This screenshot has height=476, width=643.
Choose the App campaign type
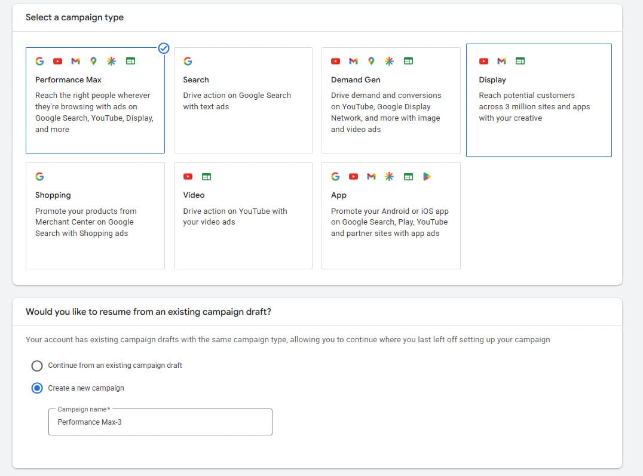click(391, 216)
